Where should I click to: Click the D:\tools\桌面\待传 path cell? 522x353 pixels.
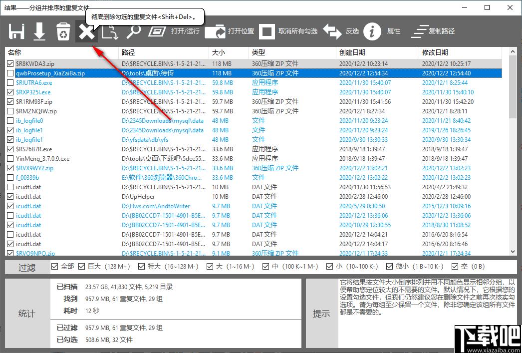(148, 73)
